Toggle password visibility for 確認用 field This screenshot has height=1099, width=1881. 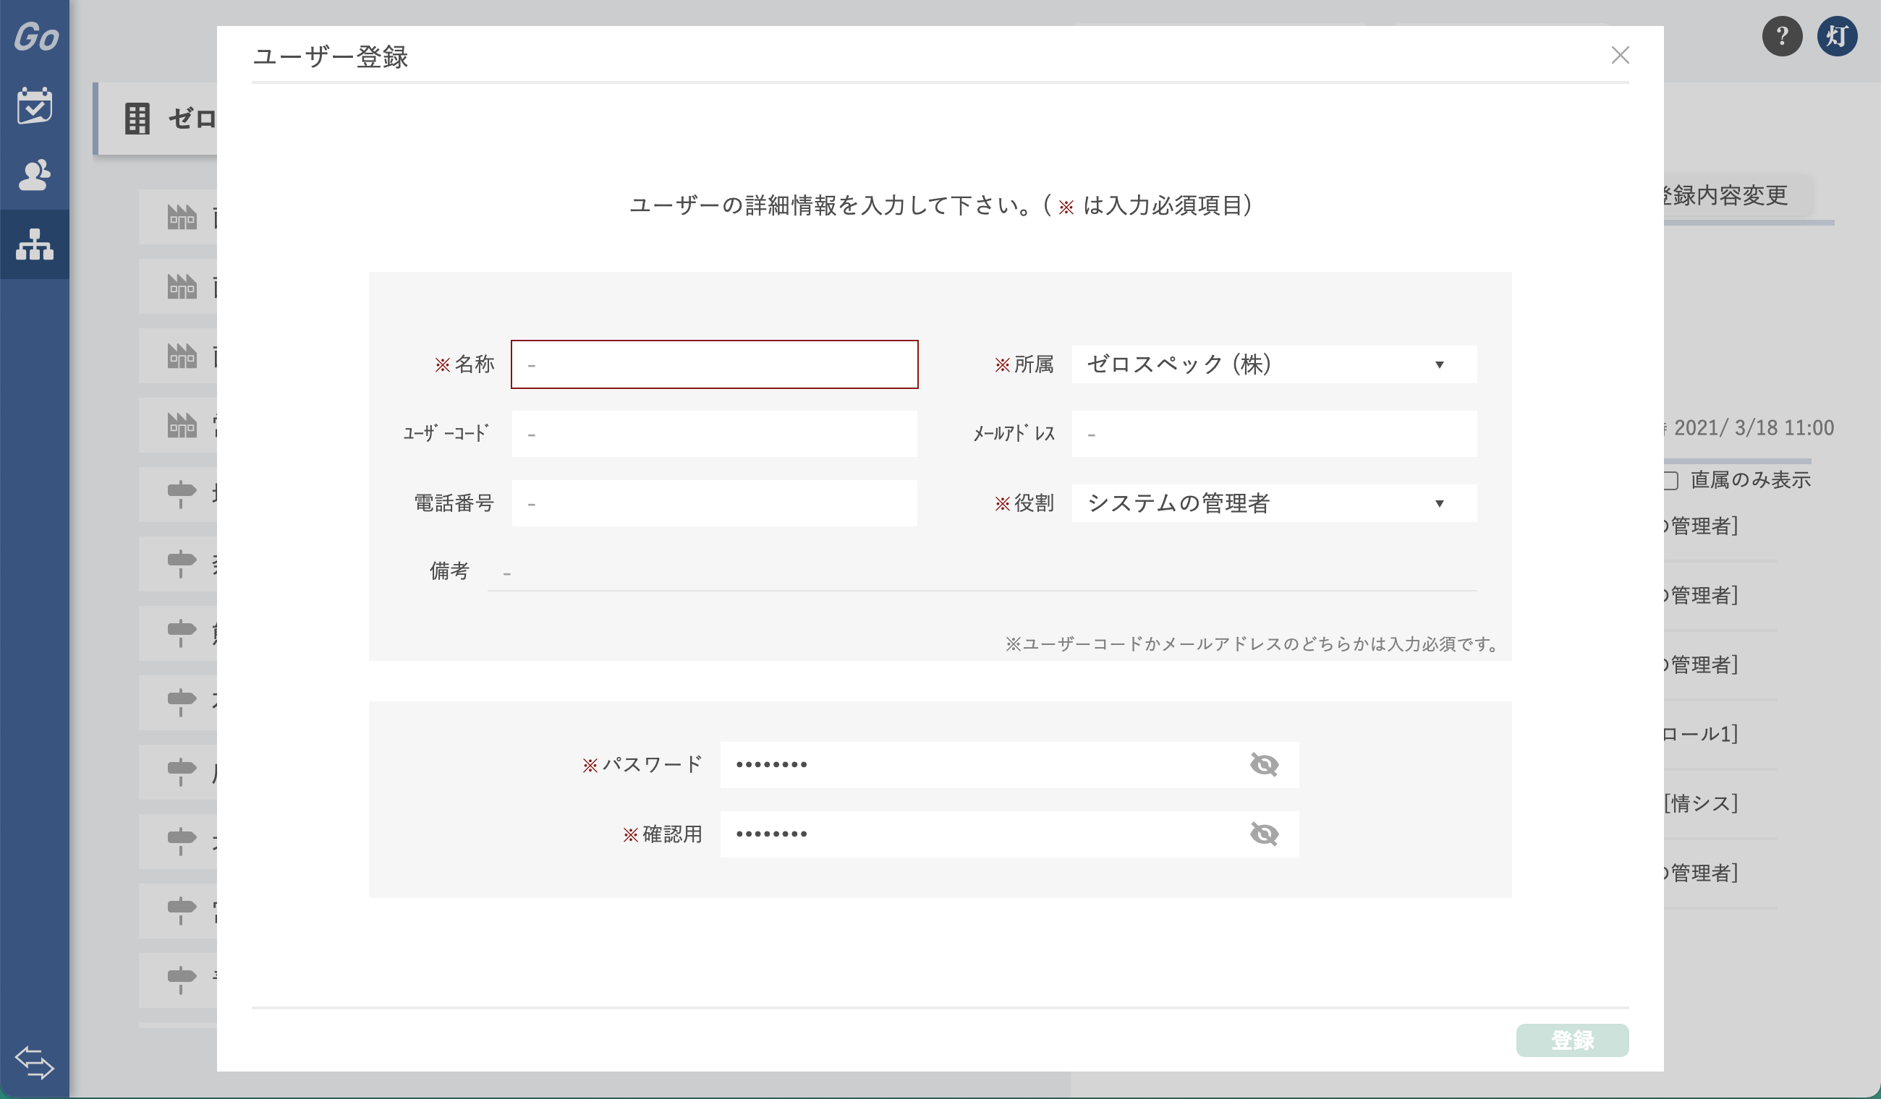[x=1263, y=834]
